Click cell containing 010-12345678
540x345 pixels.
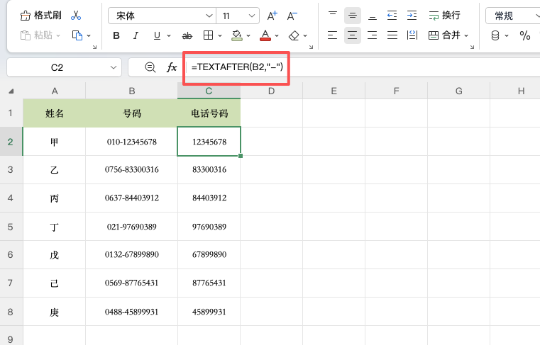click(x=131, y=142)
